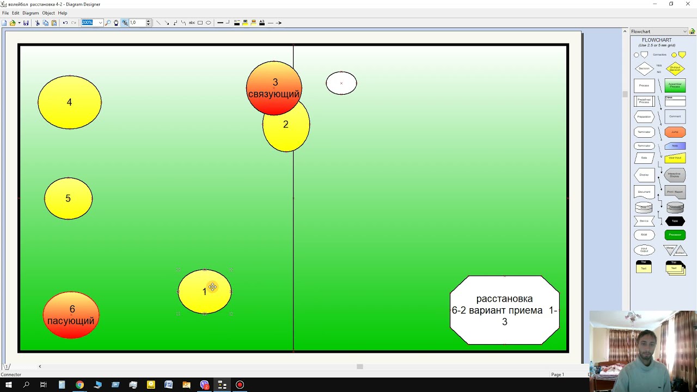This screenshot has width=697, height=392.
Task: Pick the Document shape in palette
Action: coord(644,192)
